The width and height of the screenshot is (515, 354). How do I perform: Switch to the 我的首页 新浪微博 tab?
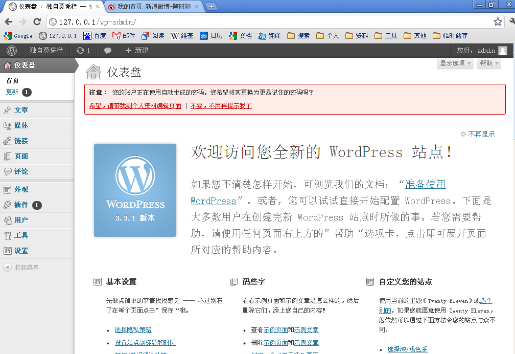tap(154, 7)
